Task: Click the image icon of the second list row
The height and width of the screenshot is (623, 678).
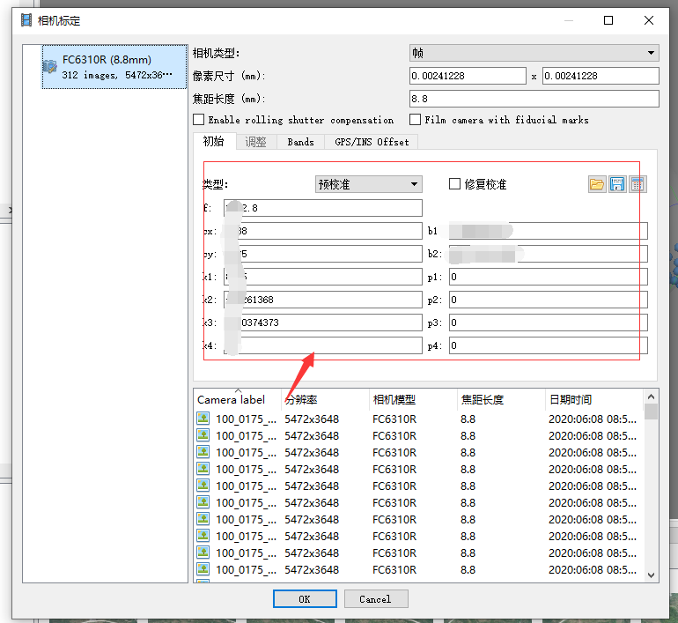Action: click(203, 434)
